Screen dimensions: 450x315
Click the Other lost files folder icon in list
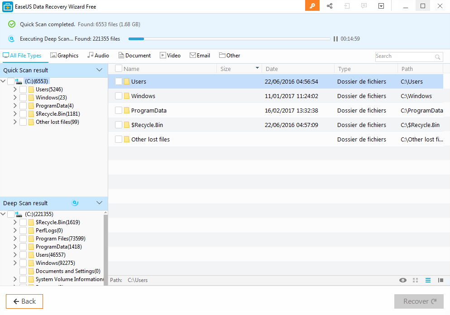[x=127, y=139]
